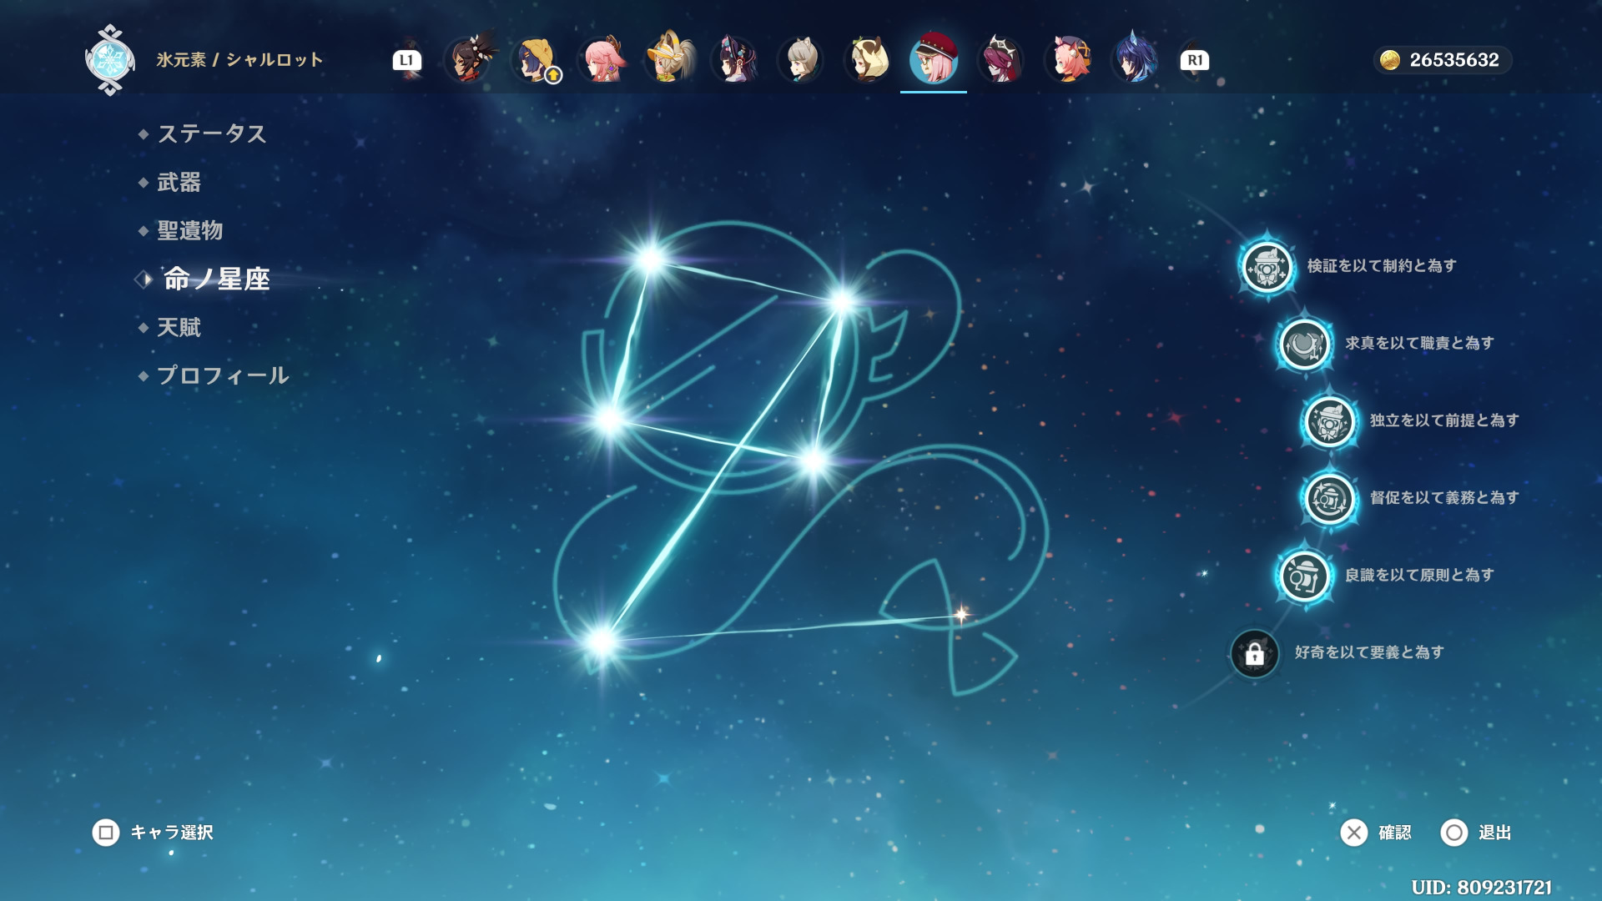Click the UID: 809231721 text
1602x901 pixels.
(1482, 887)
